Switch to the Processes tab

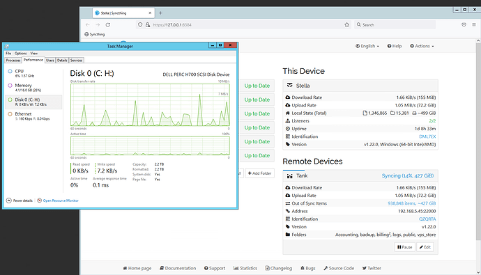(x=13, y=61)
